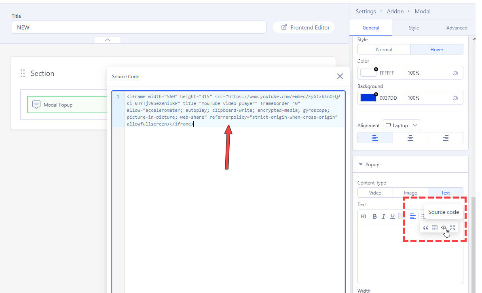The width and height of the screenshot is (482, 293).
Task: Open the Blockquote tool in the text toolbar
Action: [x=426, y=228]
